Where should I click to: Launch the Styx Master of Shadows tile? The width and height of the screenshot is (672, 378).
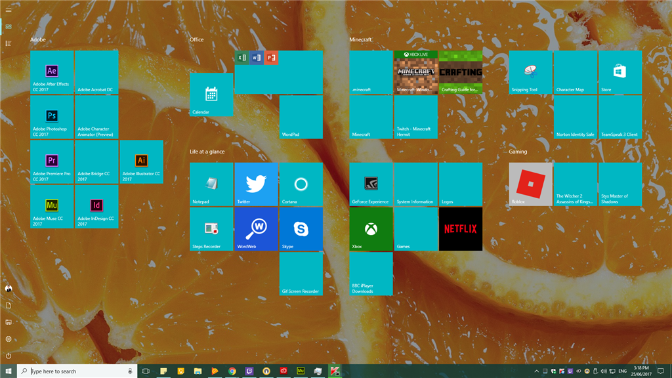coord(620,184)
